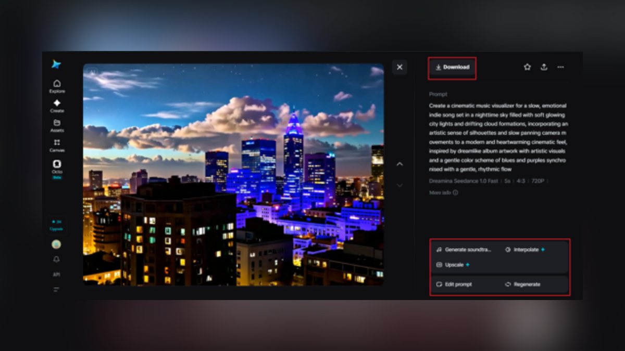This screenshot has width=625, height=351.
Task: Download the generated video
Action: tap(452, 68)
